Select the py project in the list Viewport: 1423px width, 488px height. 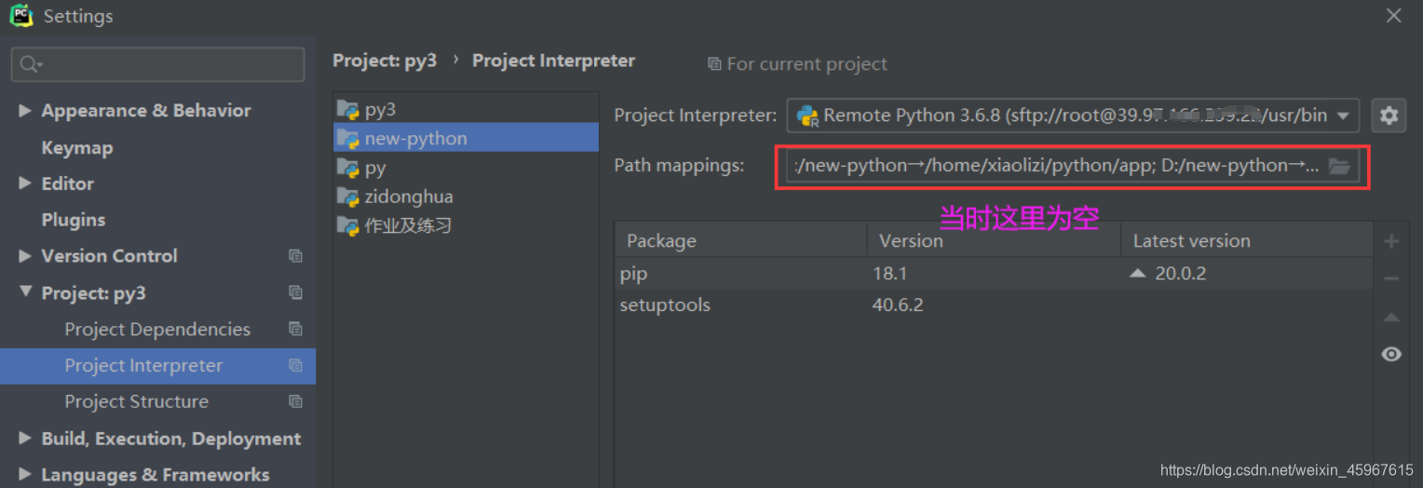click(x=466, y=168)
